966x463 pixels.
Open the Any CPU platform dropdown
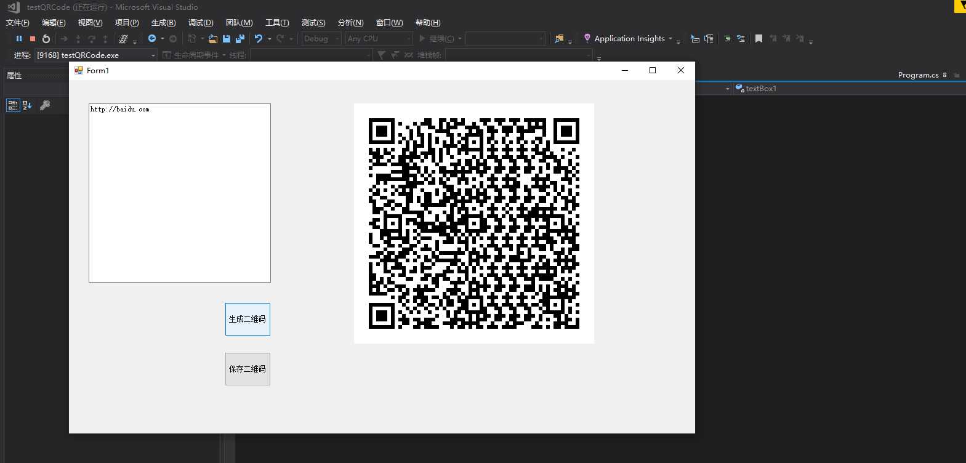pos(379,39)
